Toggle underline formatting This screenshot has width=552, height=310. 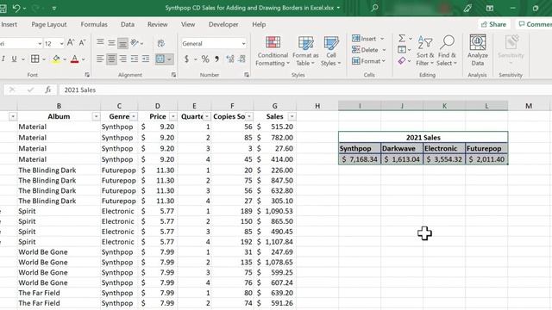tap(14, 59)
